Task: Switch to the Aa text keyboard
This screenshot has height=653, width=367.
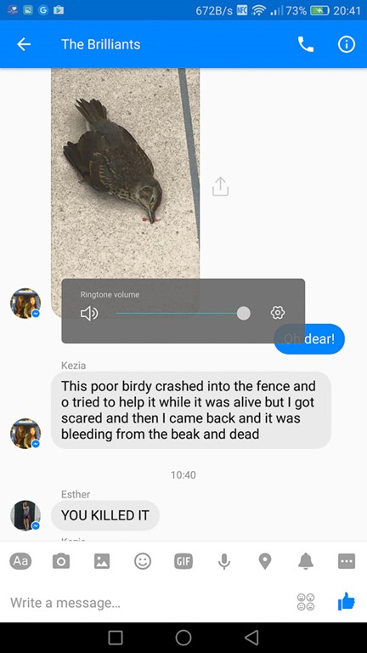Action: [20, 561]
